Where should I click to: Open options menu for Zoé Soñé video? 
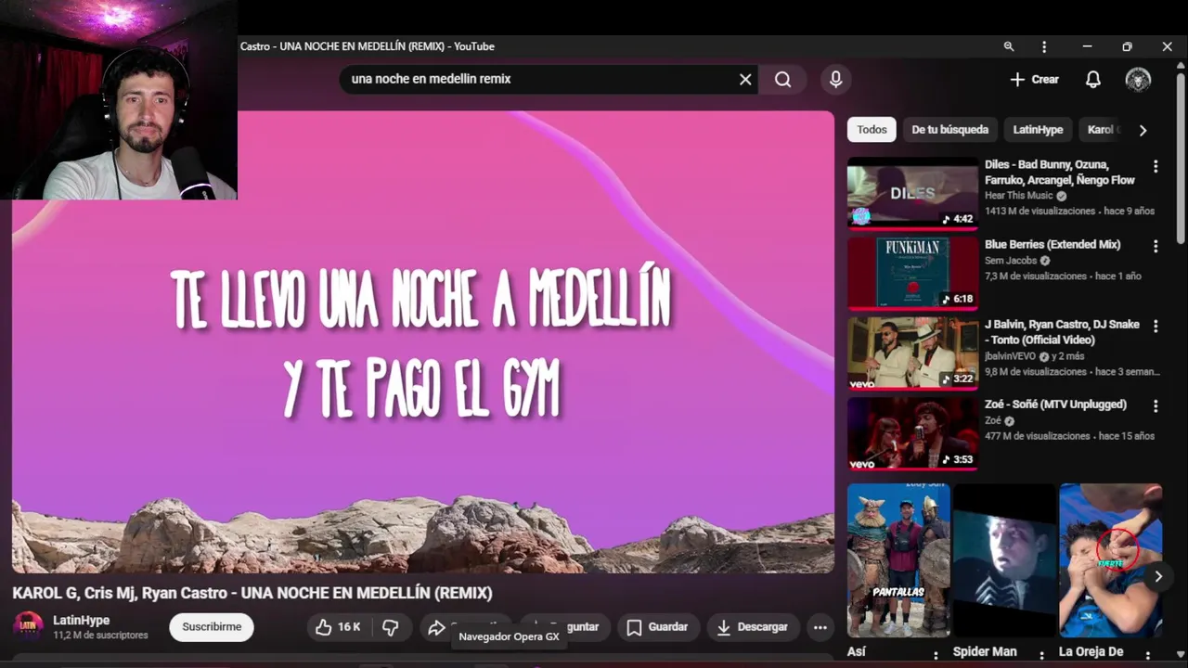pyautogui.click(x=1156, y=405)
